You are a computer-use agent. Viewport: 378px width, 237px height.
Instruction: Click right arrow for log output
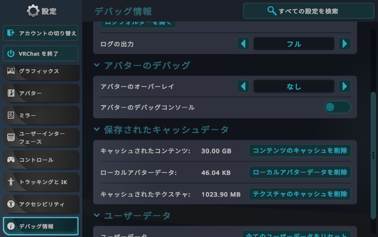tap(345, 44)
